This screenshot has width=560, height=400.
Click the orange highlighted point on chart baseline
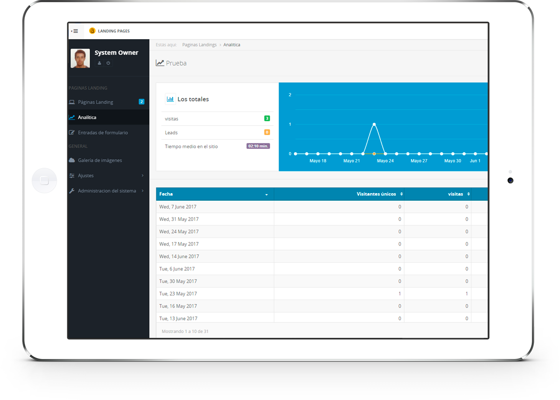click(x=374, y=154)
